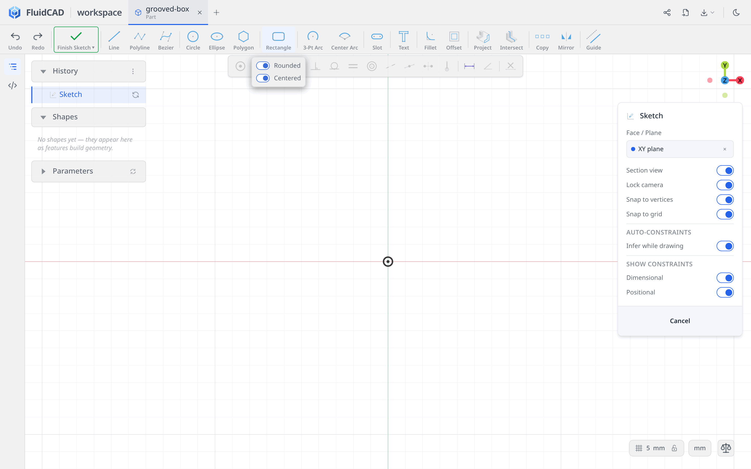The height and width of the screenshot is (469, 751).
Task: Pick the Slot tool
Action: (377, 40)
